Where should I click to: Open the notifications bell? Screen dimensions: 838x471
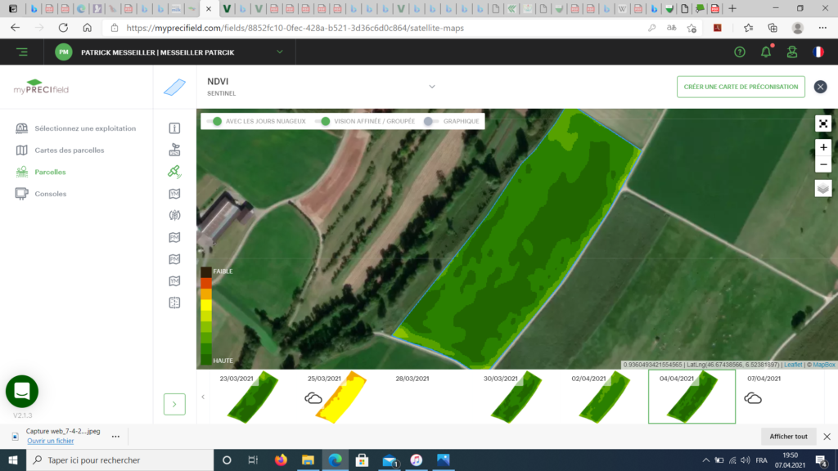[766, 52]
